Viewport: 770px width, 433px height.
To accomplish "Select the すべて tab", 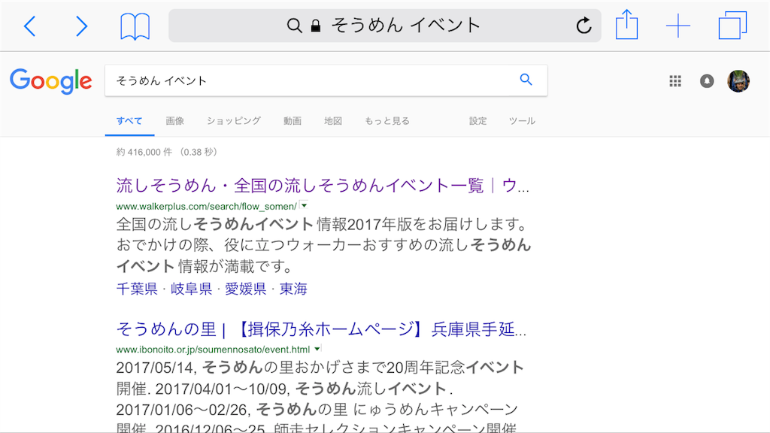I will pos(129,121).
